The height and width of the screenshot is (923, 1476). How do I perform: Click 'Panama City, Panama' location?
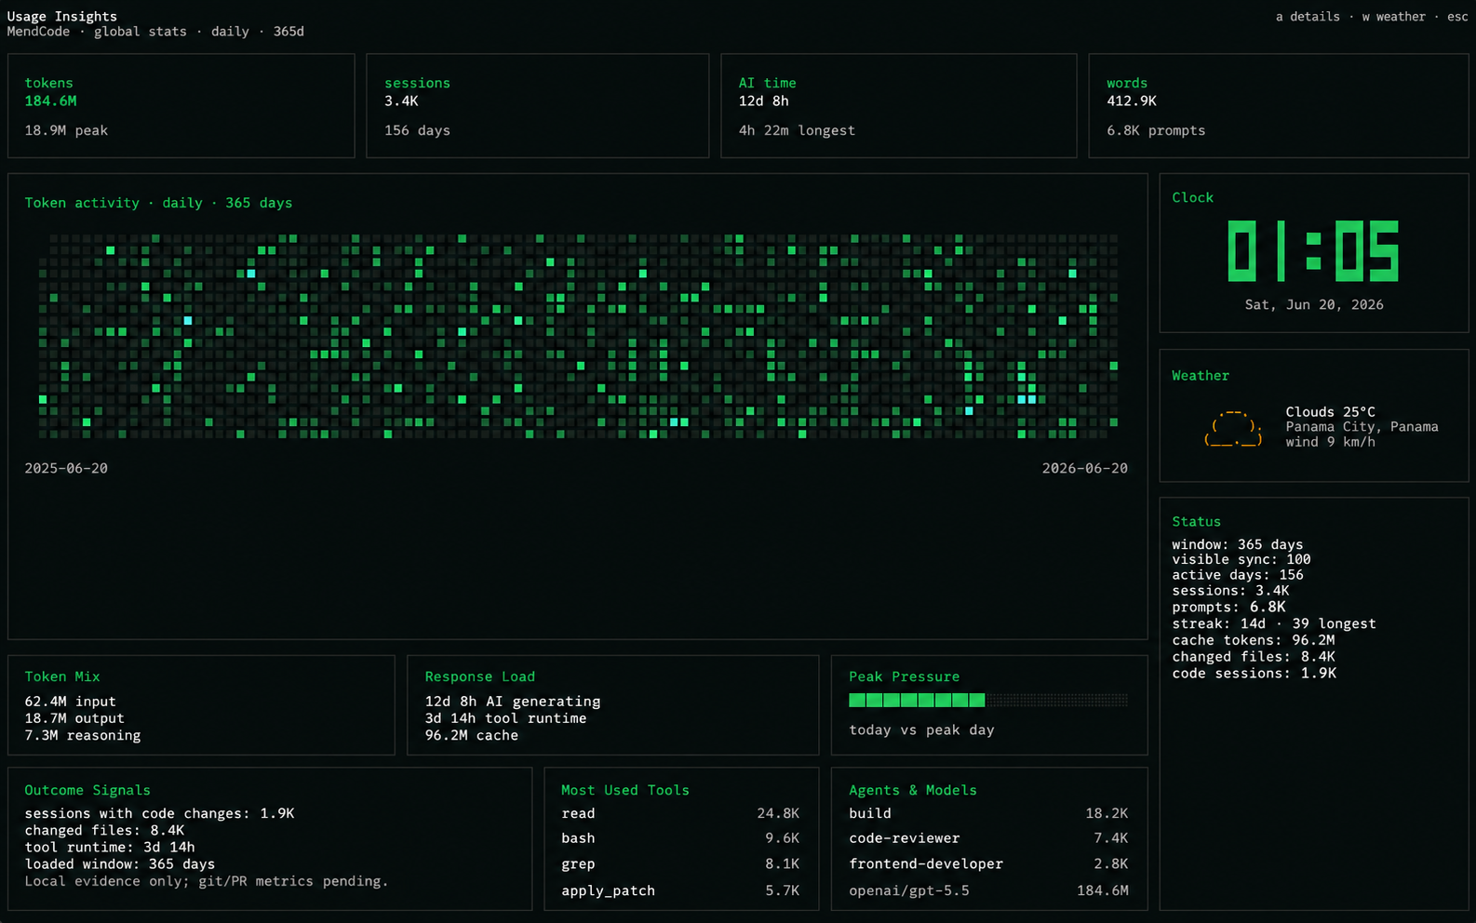point(1362,426)
